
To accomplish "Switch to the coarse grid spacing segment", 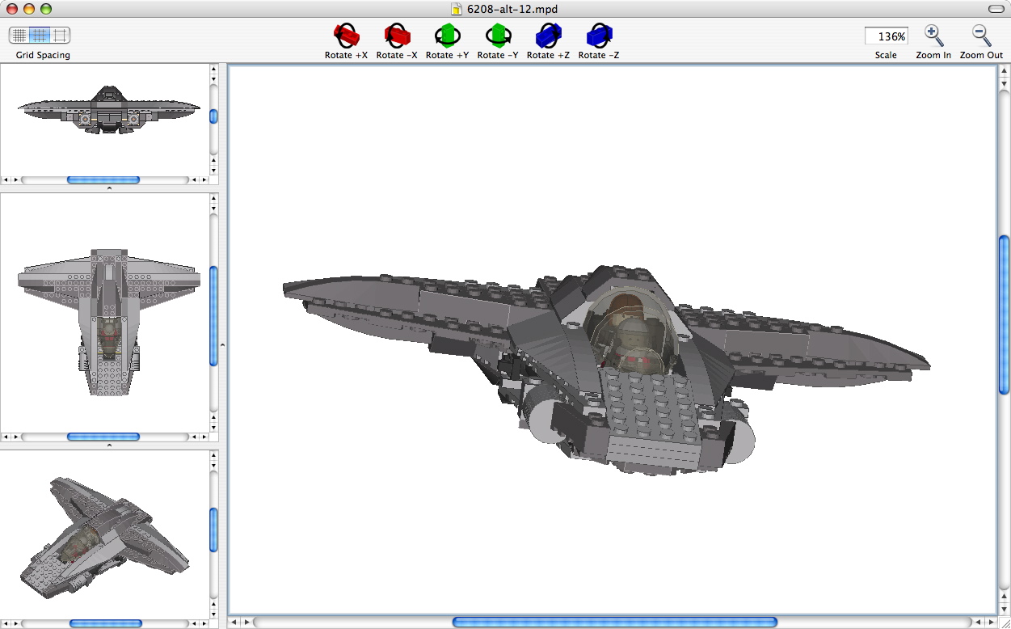I will 58,36.
